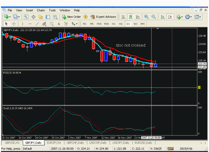This screenshot has height=152, width=209.
Task: Open the Insert menu
Action: click(x=29, y=10)
